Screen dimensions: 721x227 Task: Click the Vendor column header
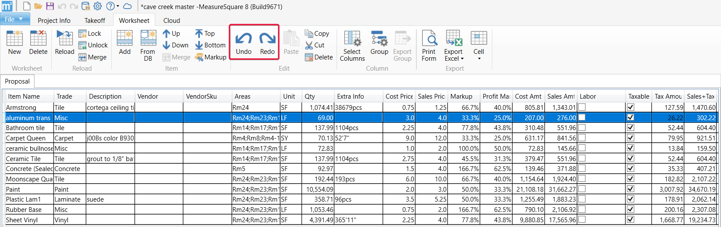click(159, 96)
